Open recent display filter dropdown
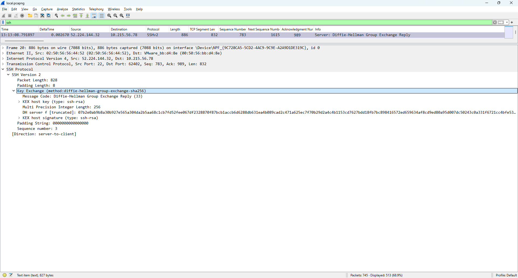This screenshot has width=518, height=278. click(507, 22)
